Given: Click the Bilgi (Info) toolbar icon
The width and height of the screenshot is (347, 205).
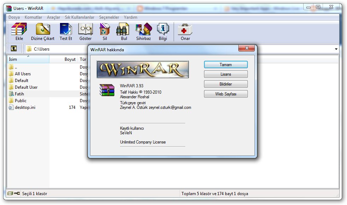Looking at the screenshot, I should (163, 29).
